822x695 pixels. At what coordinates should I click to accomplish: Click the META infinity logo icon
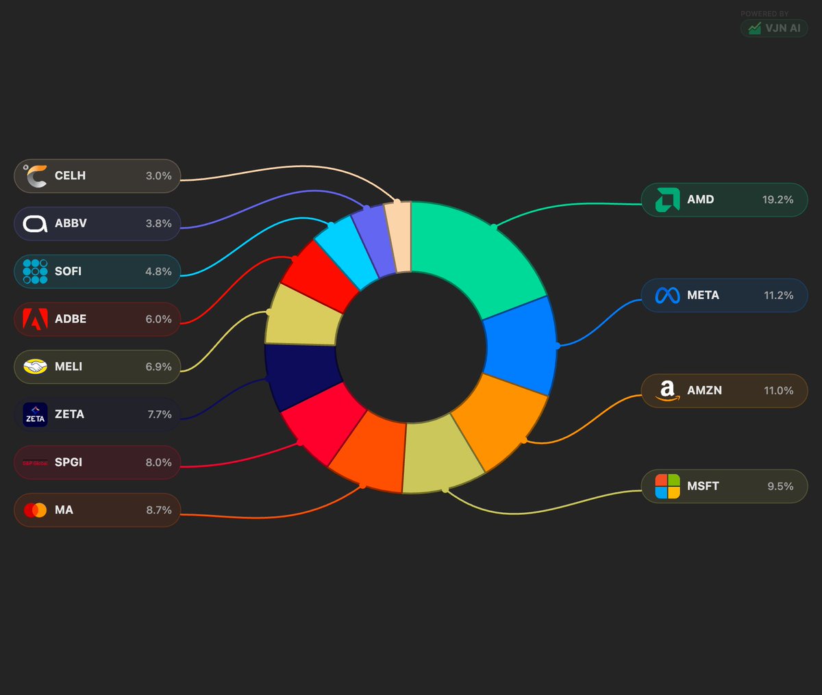coord(667,295)
